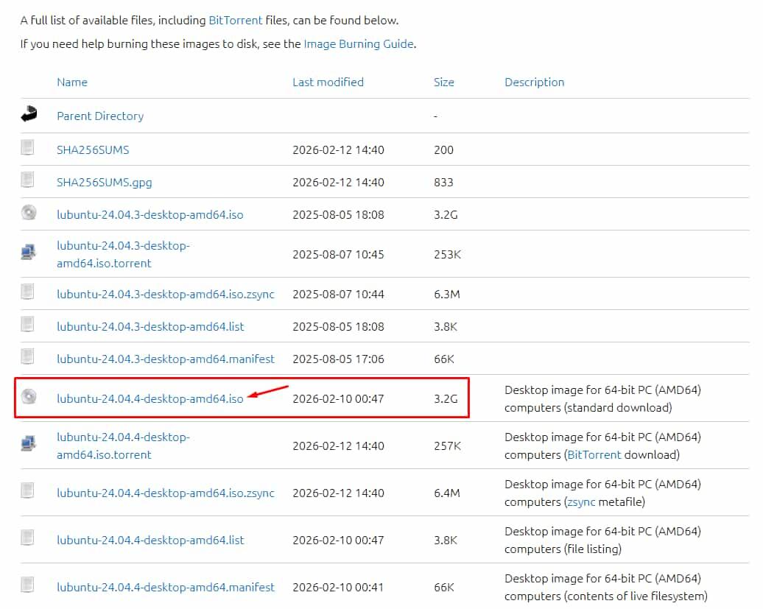
Task: Click the file icon beside the 24.04.4 manifest
Action: point(28,586)
